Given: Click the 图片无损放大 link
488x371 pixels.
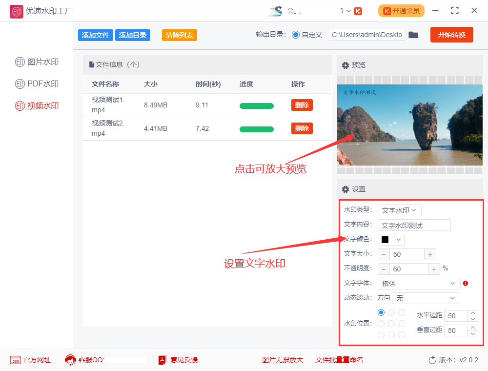Looking at the screenshot, I should [283, 360].
